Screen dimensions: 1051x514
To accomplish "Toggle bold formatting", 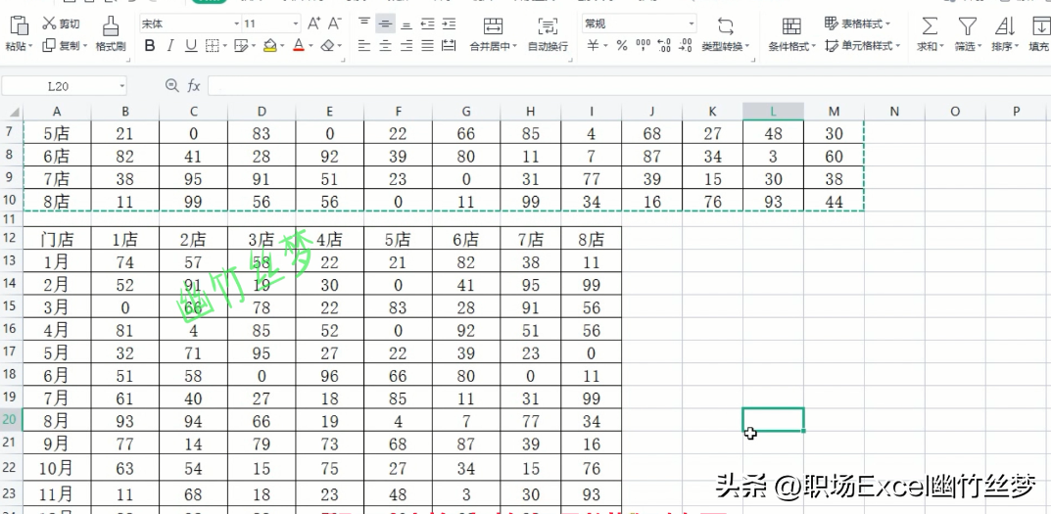I will click(150, 46).
